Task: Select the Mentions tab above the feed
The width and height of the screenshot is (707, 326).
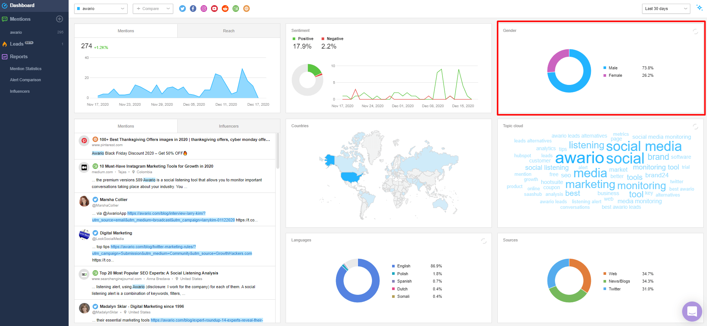Action: coord(126,126)
